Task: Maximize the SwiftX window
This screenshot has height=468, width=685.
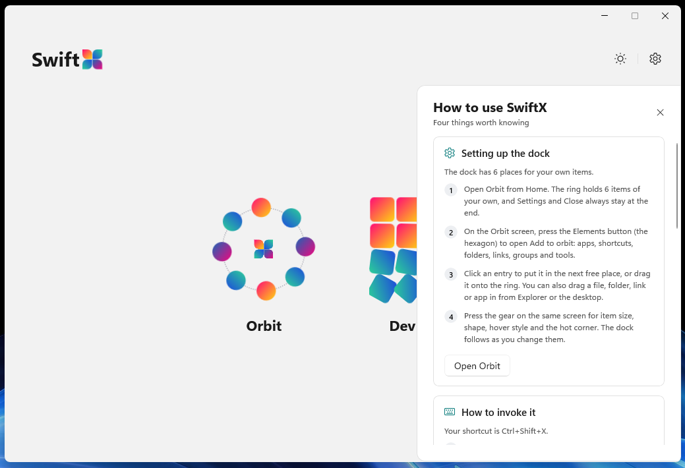Action: coord(635,16)
